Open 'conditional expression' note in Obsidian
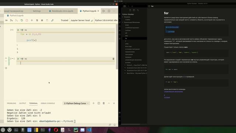This screenshot has height=133, width=236. (132, 28)
